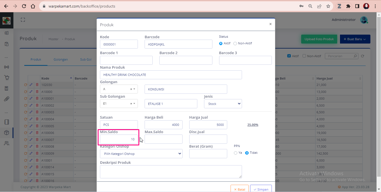Screen dimensions: 381x192
Task: Click the browser home button
Action: [x=33, y=6]
